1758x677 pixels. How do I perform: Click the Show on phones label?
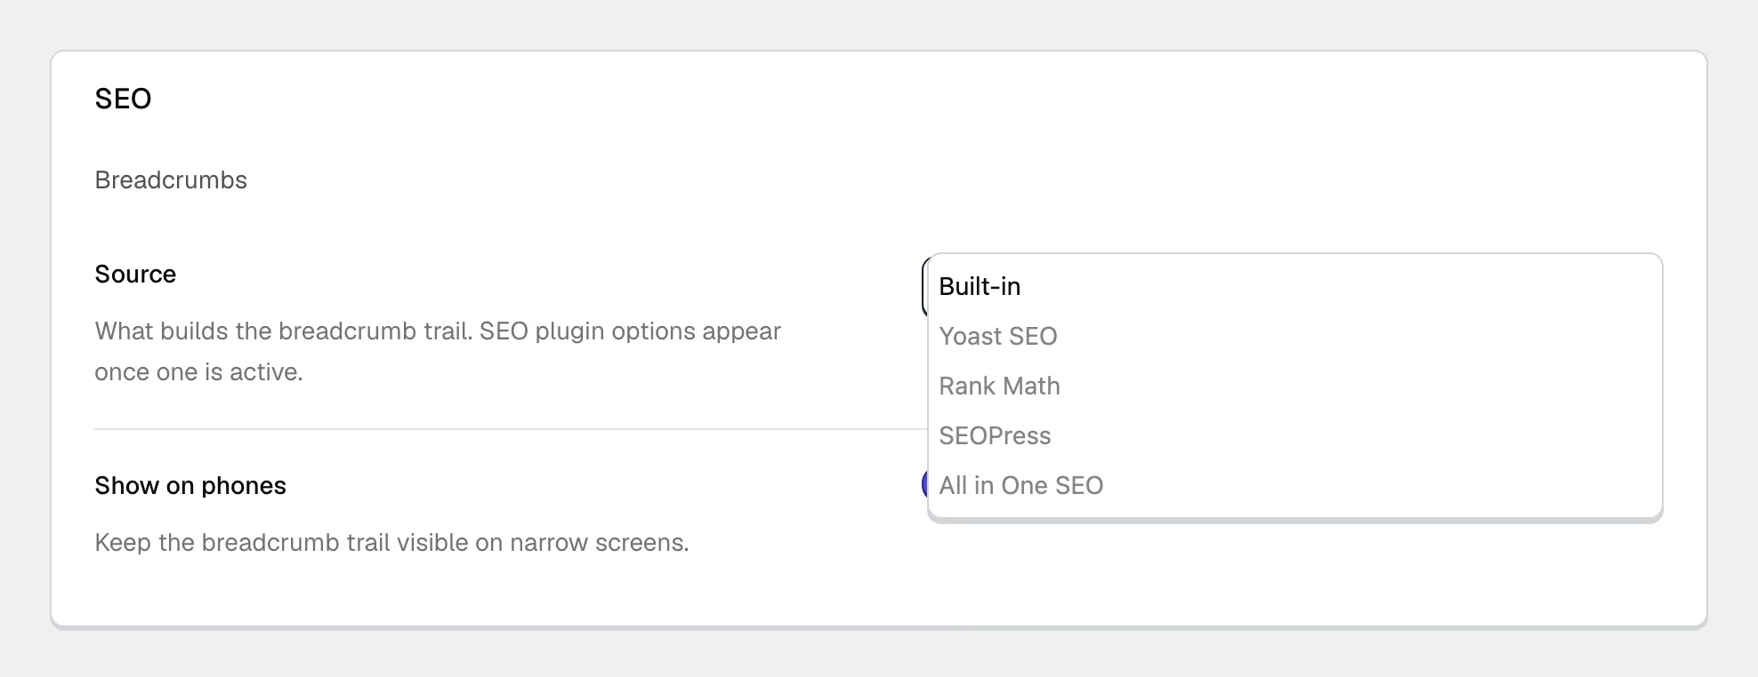(x=190, y=485)
